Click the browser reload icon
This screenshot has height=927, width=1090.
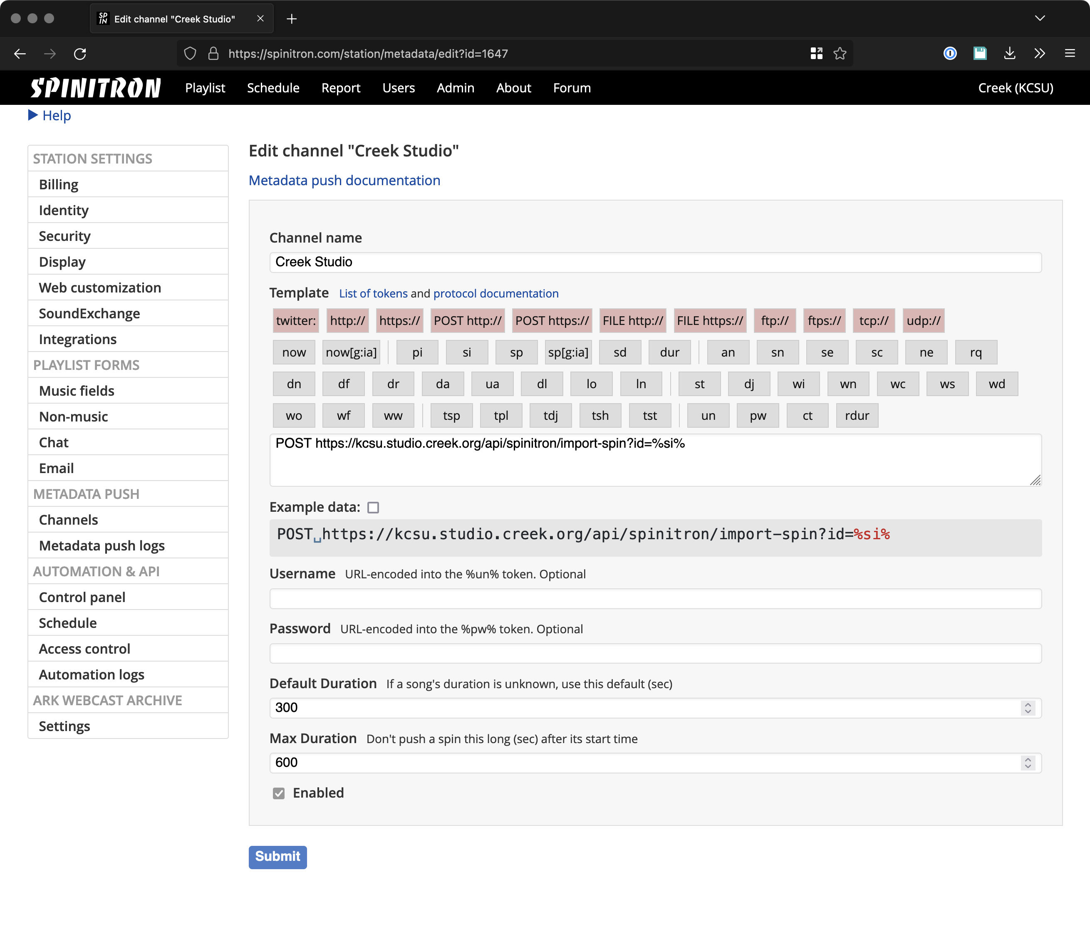tap(80, 54)
